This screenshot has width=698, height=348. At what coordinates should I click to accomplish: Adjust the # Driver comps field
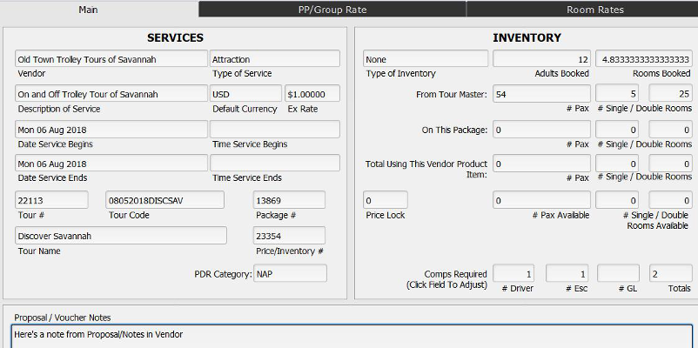(x=513, y=273)
